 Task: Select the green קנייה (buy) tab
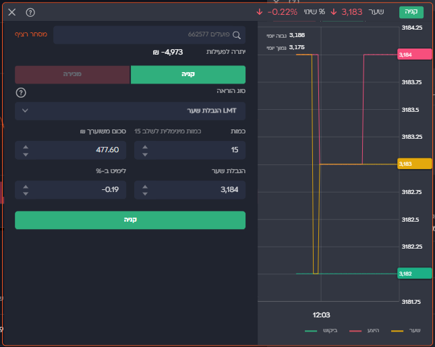coord(187,74)
